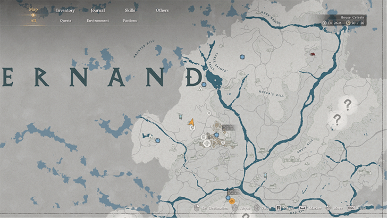Click the Zoom control hint
Viewport: 387px width, 218px height.
point(263,208)
